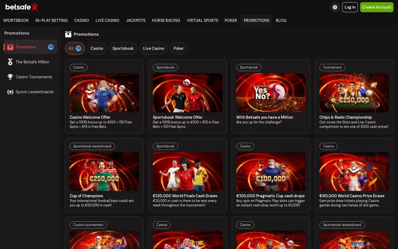
Task: Click the Betsafe logo
Action: pos(22,7)
